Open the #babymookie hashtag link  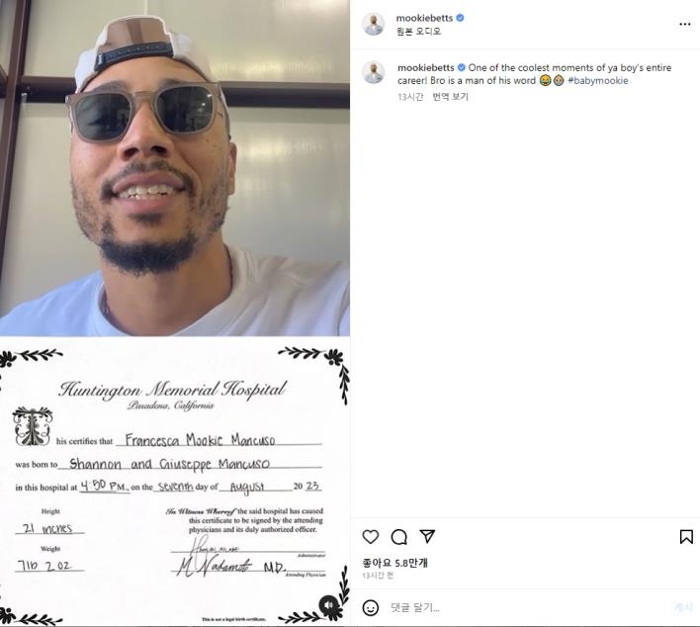pos(598,81)
